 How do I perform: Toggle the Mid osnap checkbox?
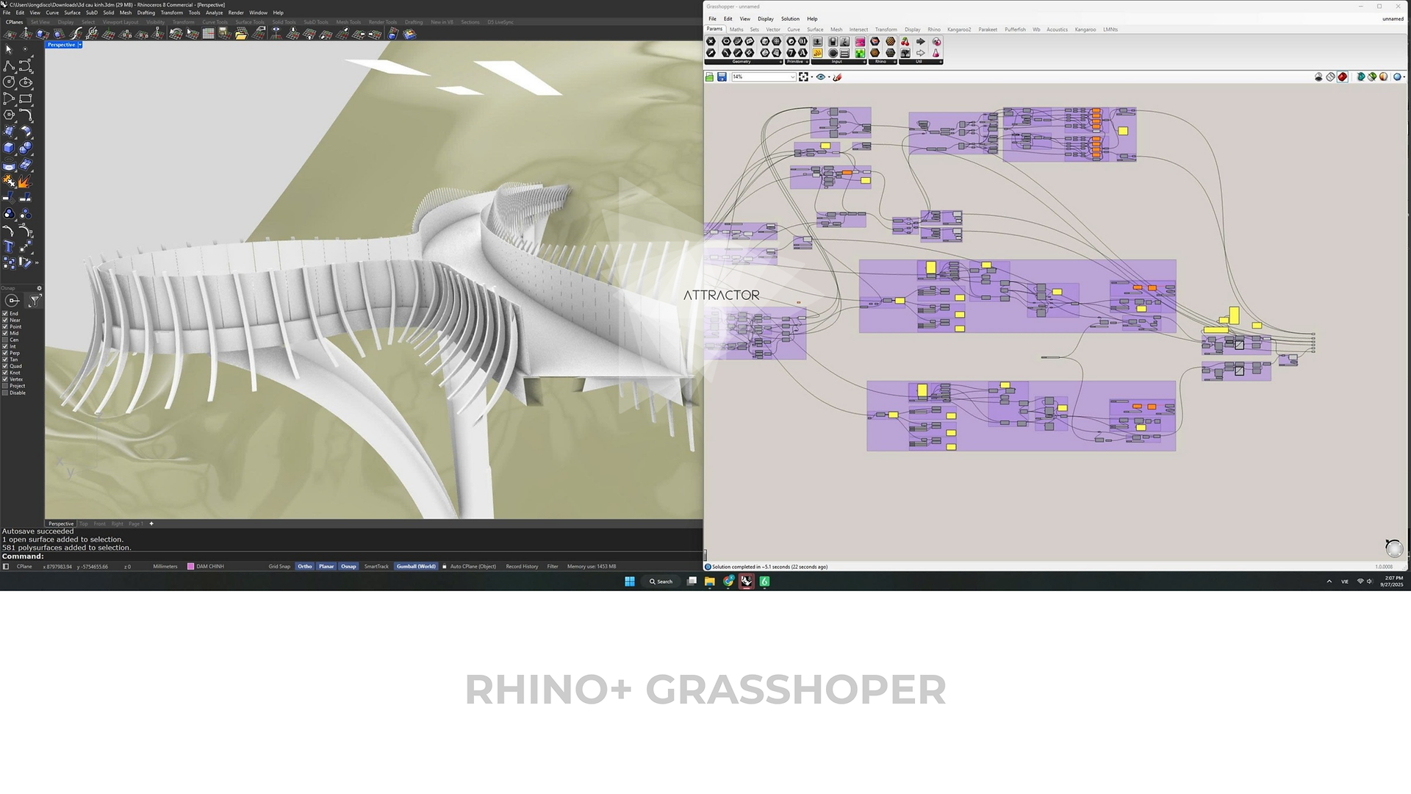coord(5,333)
